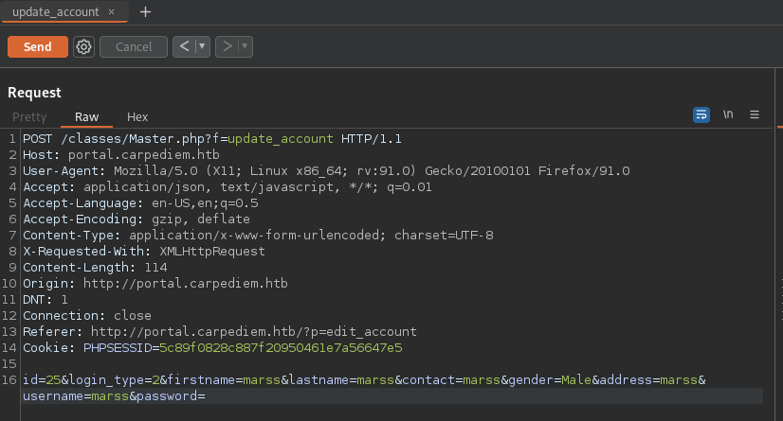Expand the forward history dropdown arrow
Screen dimensions: 783x421
[245, 46]
